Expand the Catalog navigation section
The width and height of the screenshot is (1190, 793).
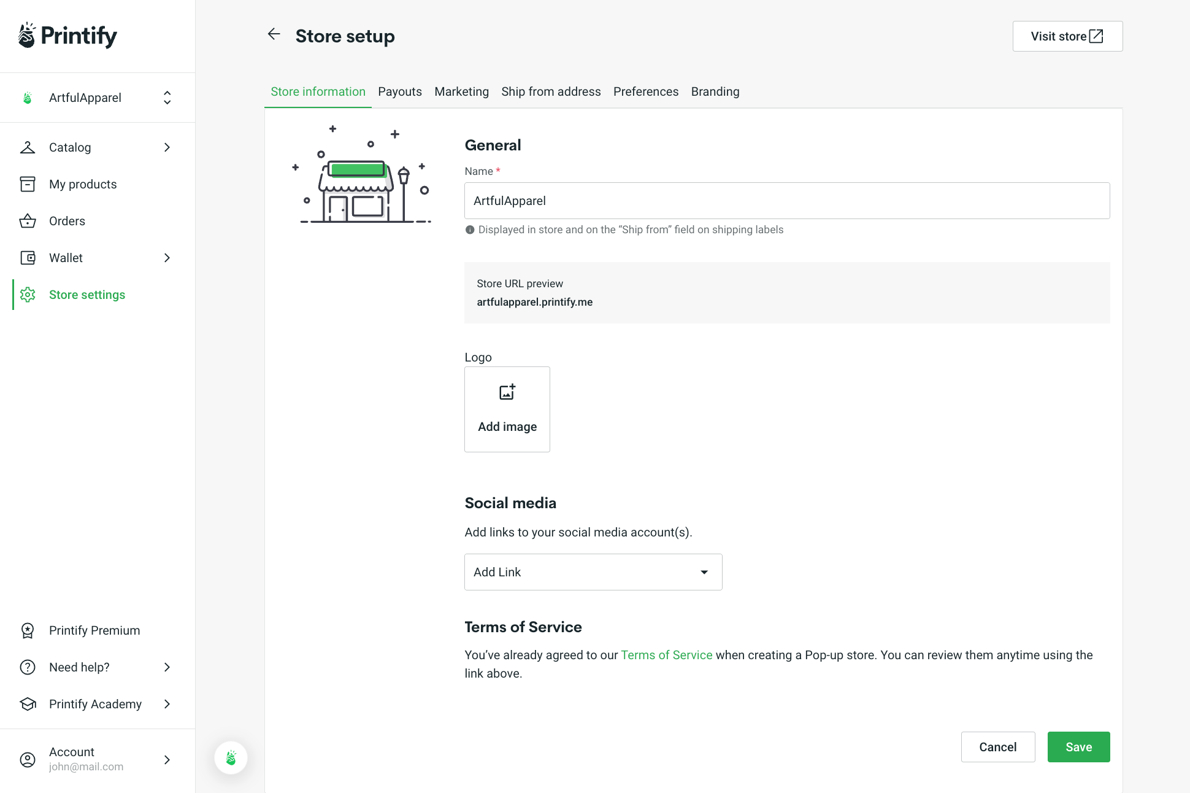point(167,147)
